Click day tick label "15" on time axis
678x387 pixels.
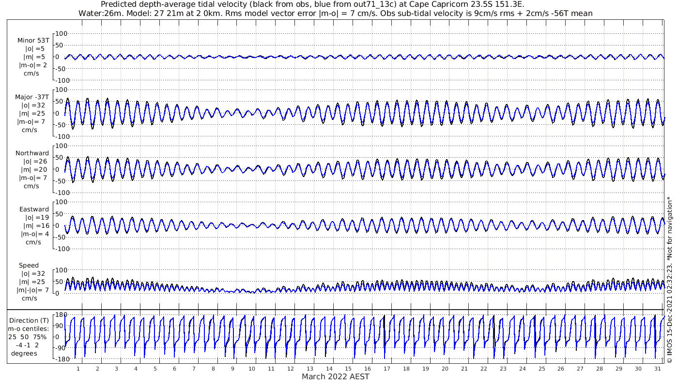[x=348, y=369]
